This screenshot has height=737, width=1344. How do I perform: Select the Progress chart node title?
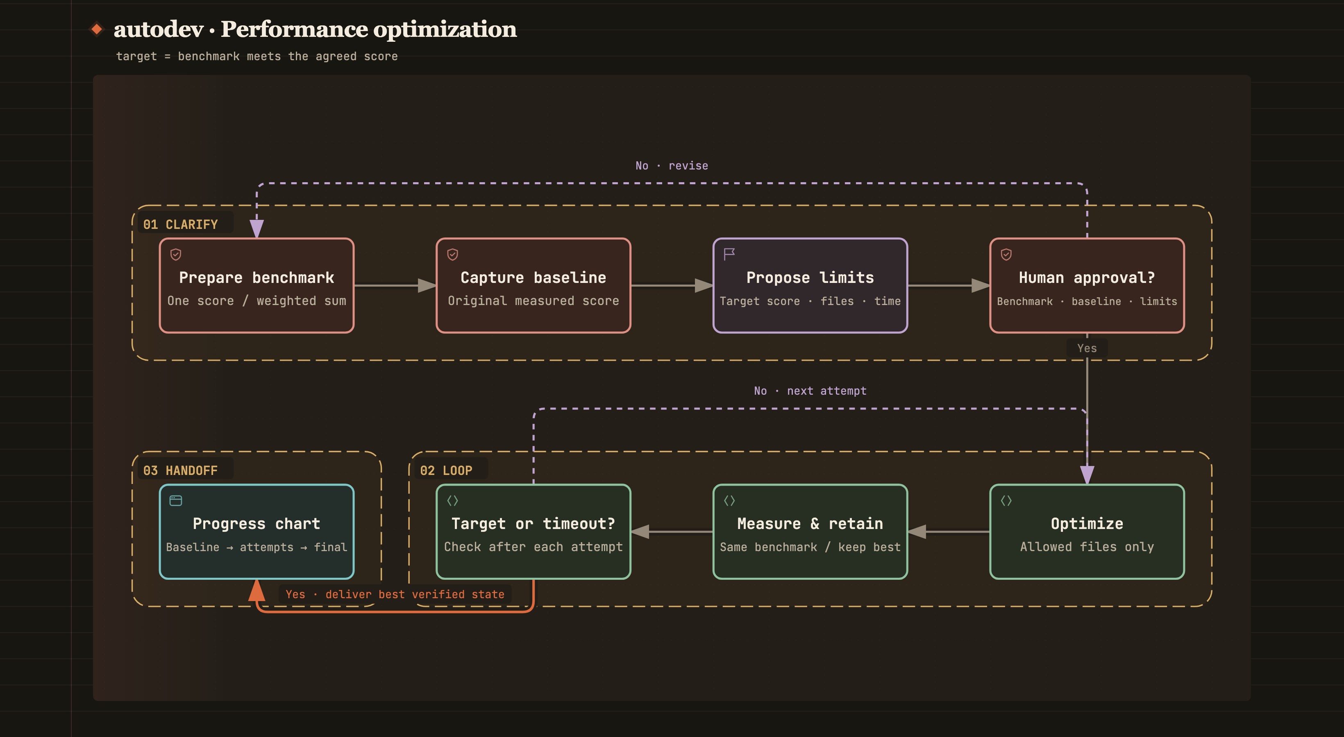(257, 523)
